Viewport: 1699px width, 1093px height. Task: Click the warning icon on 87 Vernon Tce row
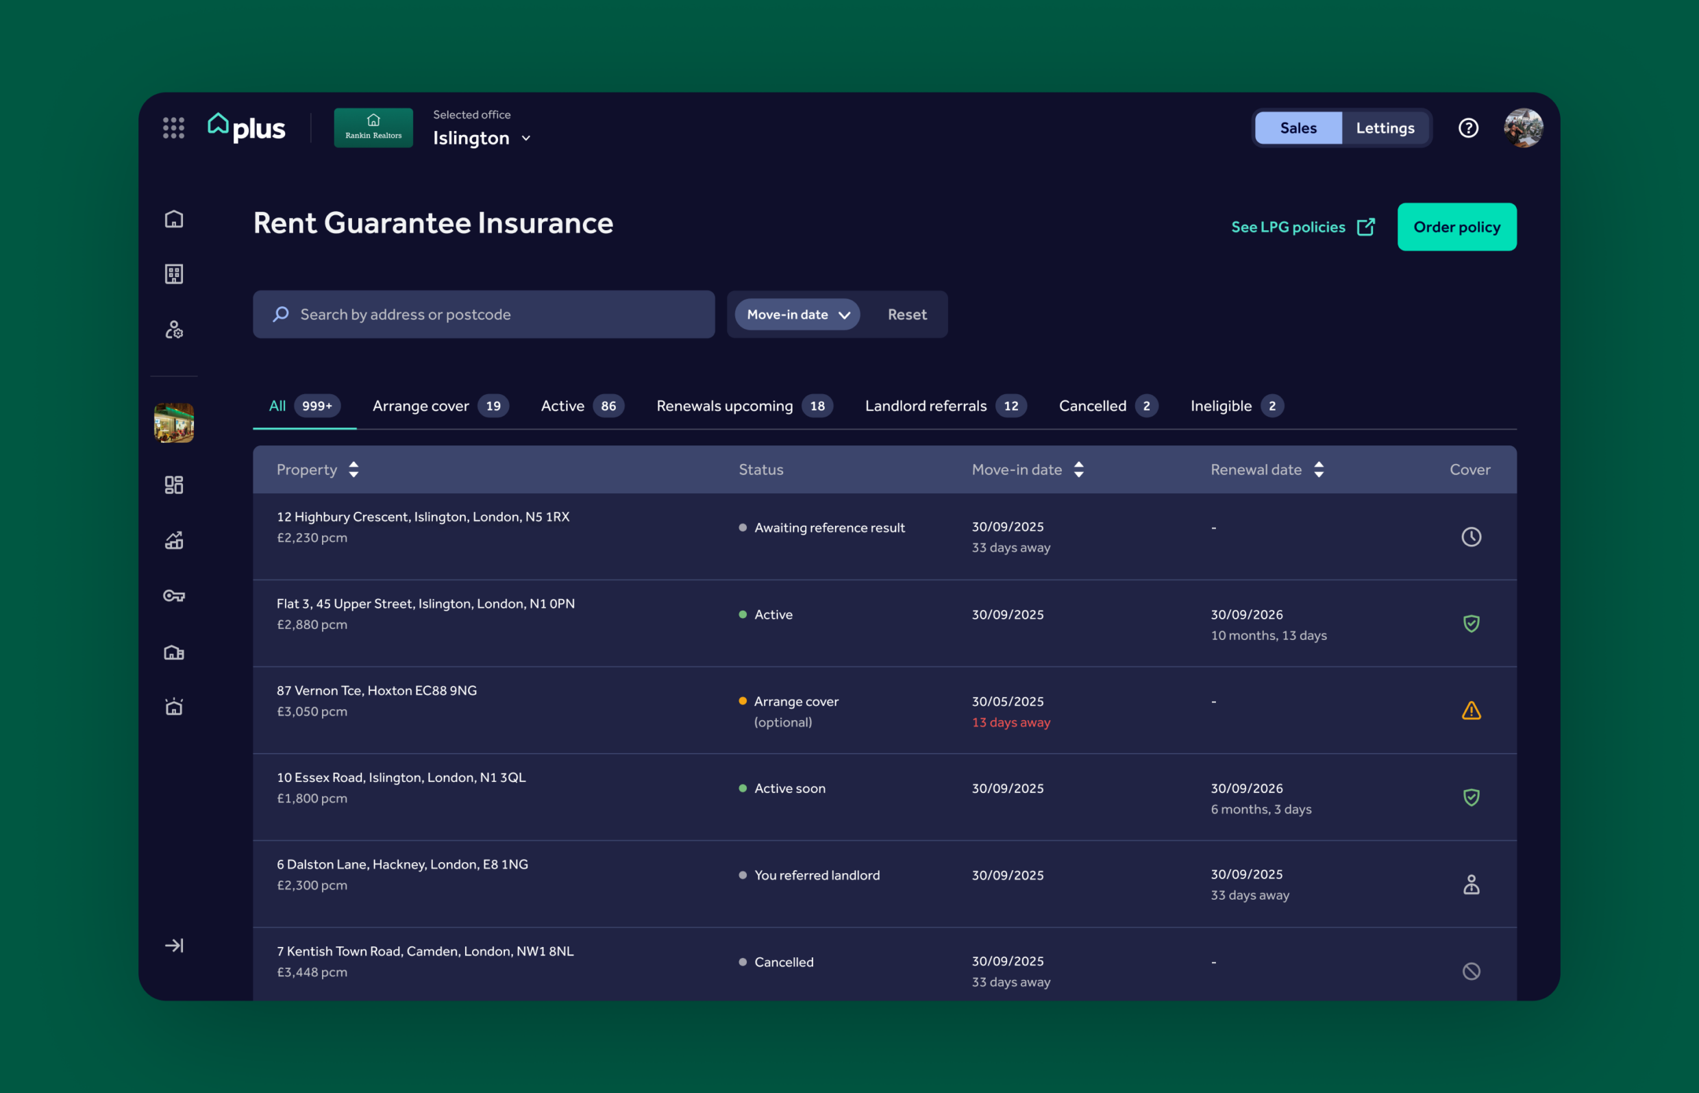pyautogui.click(x=1472, y=711)
